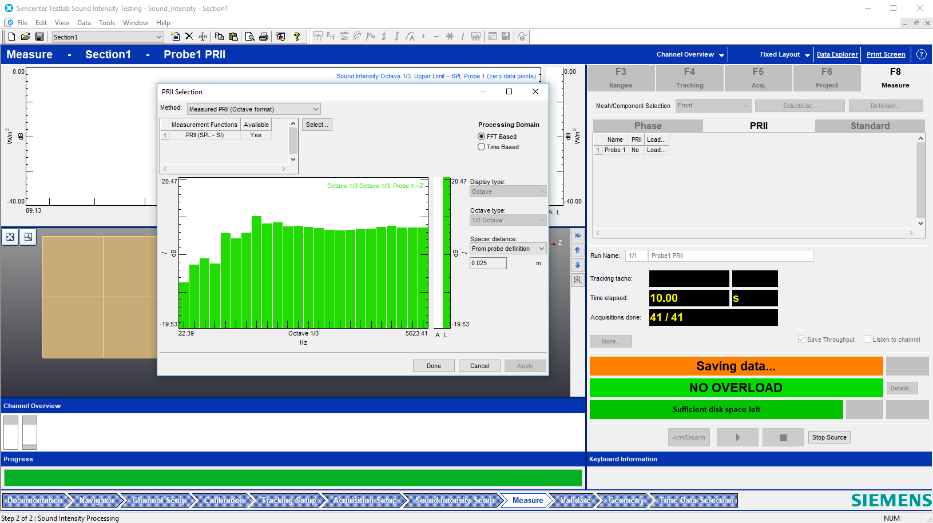The image size is (933, 523).
Task: Click the Siemens logo
Action: [x=891, y=500]
